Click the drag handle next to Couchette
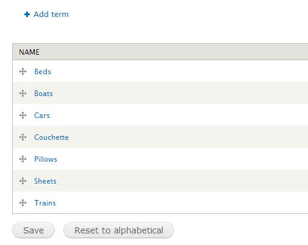The width and height of the screenshot is (308, 245). point(23,137)
